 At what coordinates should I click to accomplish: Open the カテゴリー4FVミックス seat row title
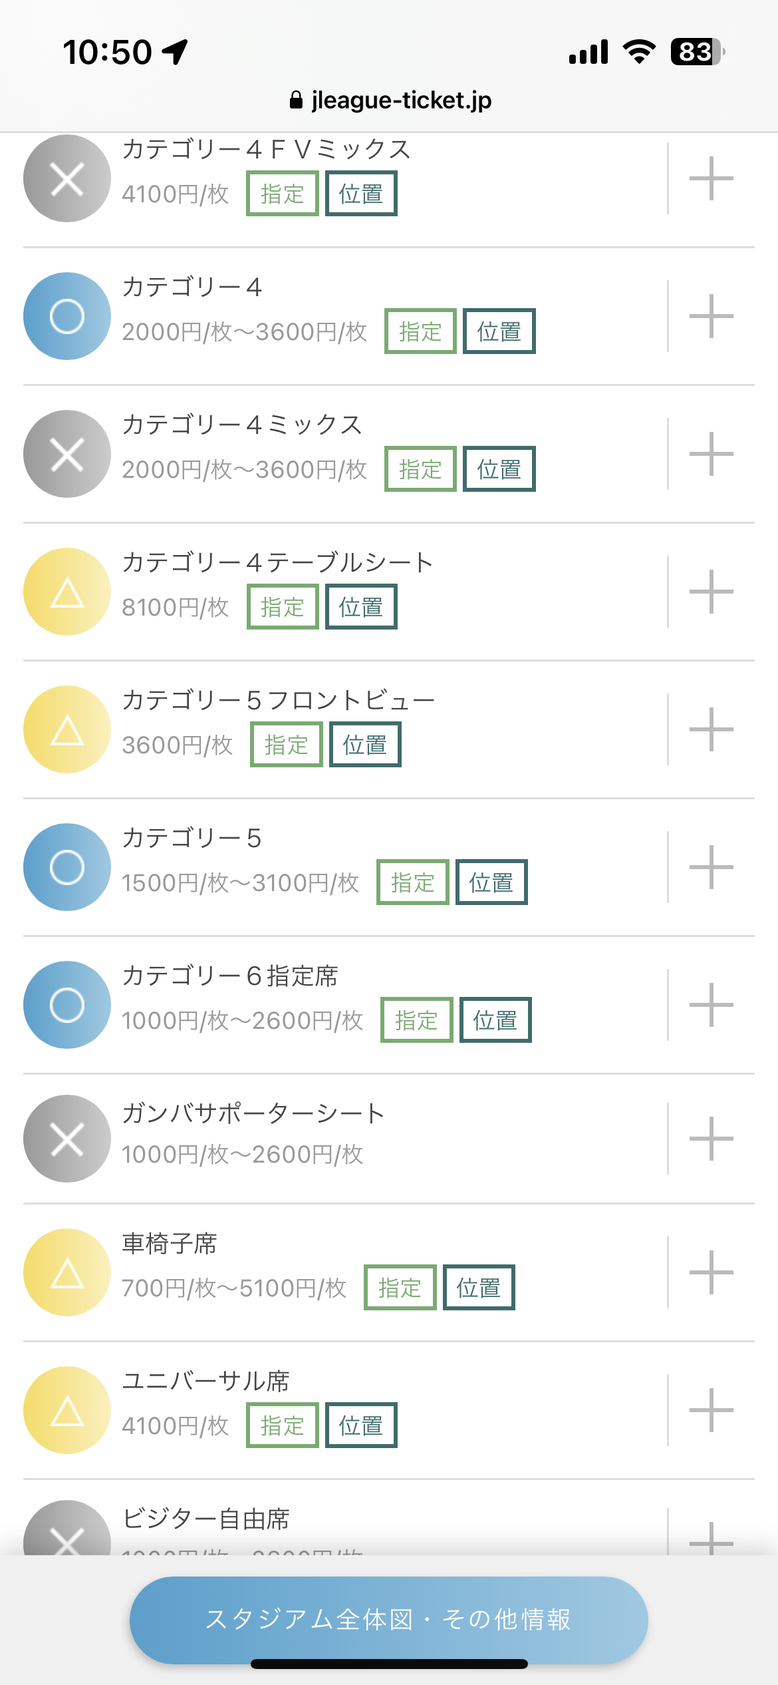coord(266,149)
